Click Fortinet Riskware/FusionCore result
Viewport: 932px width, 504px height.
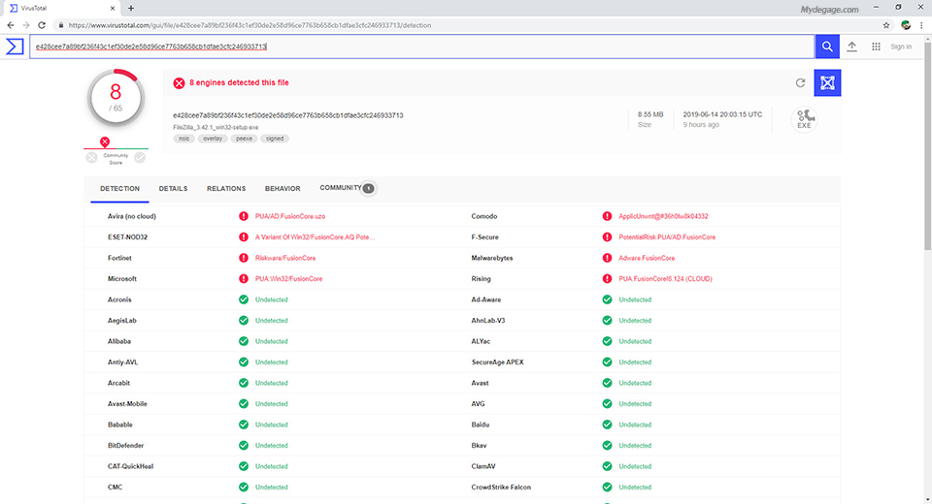[285, 258]
